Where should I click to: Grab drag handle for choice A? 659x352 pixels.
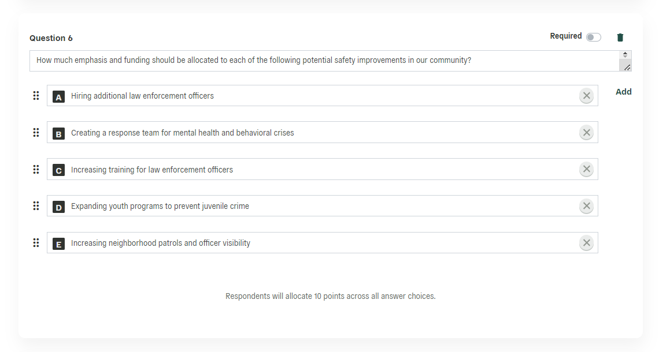(x=36, y=96)
